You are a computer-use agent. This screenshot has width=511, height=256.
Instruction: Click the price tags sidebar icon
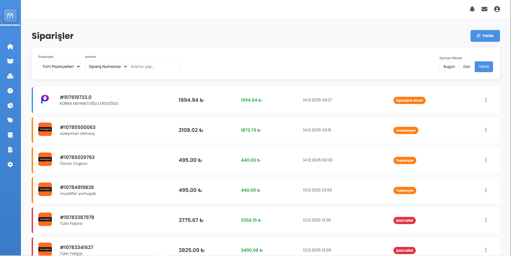(10, 120)
